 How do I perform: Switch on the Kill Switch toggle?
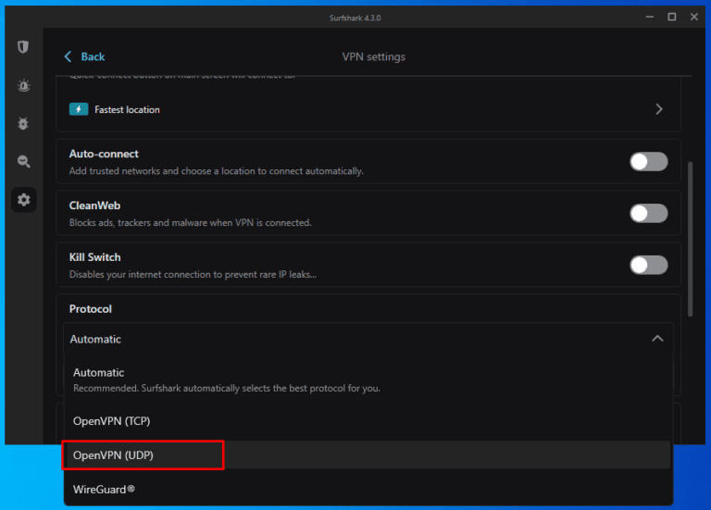point(648,265)
